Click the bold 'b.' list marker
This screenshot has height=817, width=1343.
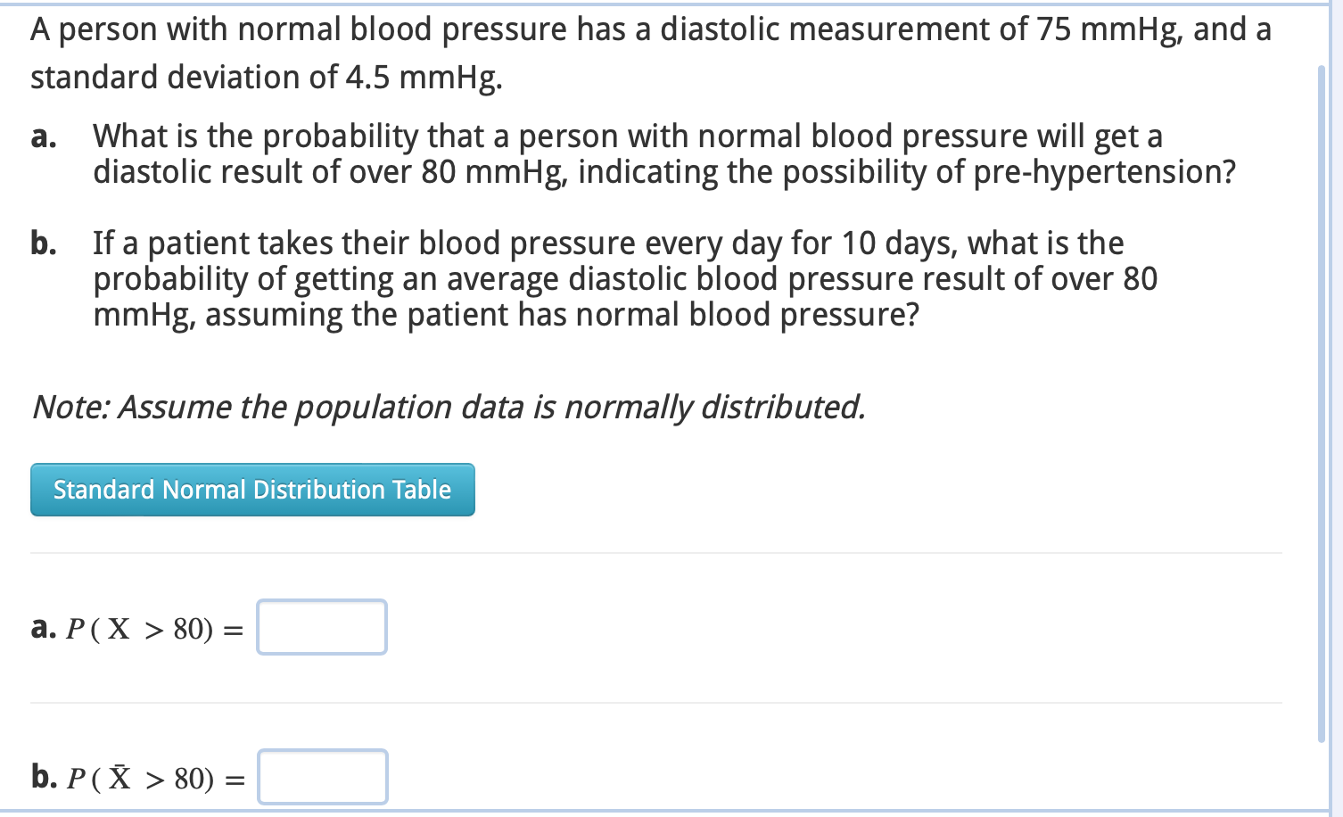44,243
